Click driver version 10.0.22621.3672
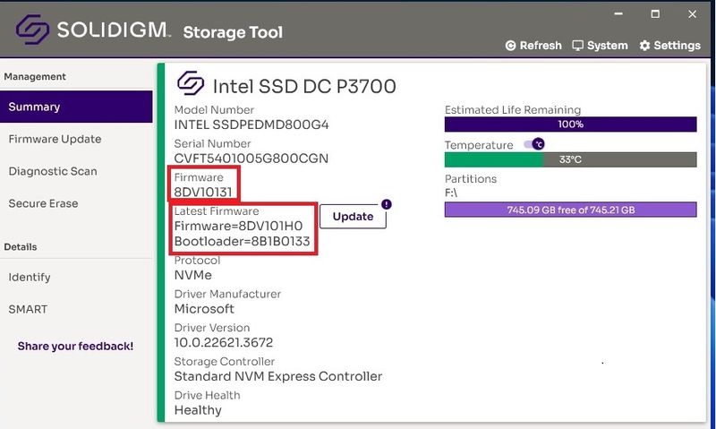The height and width of the screenshot is (429, 716). [223, 343]
